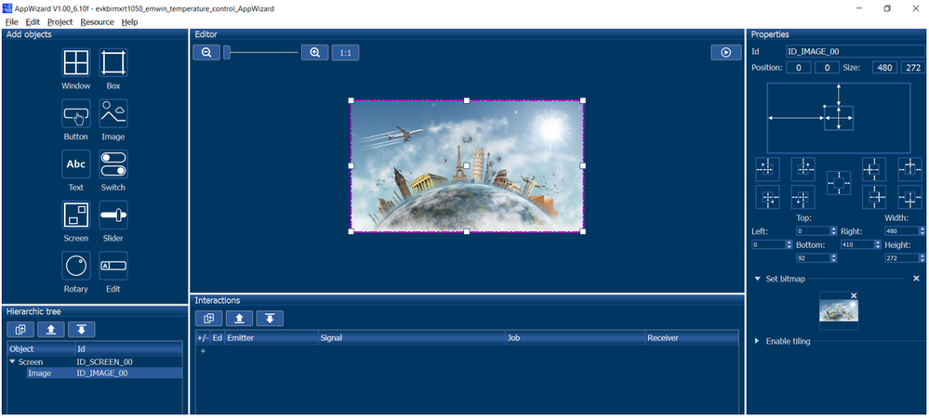
Task: Add a Screen object
Action: pyautogui.click(x=76, y=215)
